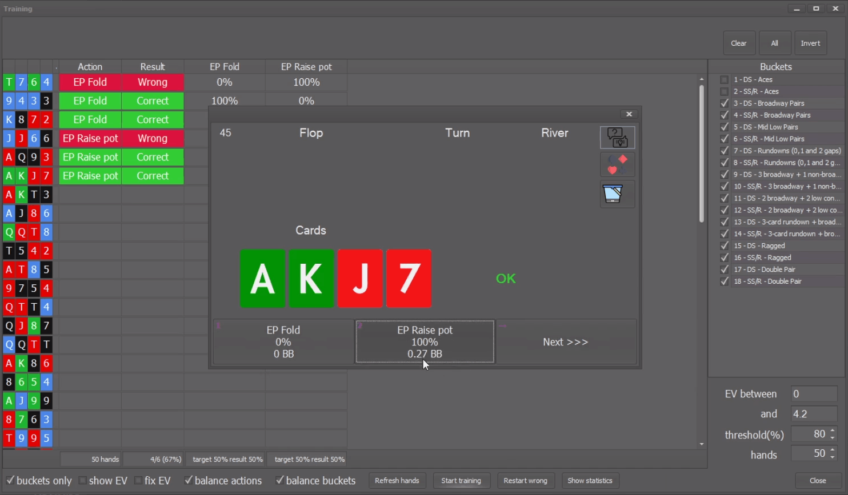Click the bucket icon in popup
This screenshot has height=495, width=848.
click(617, 194)
